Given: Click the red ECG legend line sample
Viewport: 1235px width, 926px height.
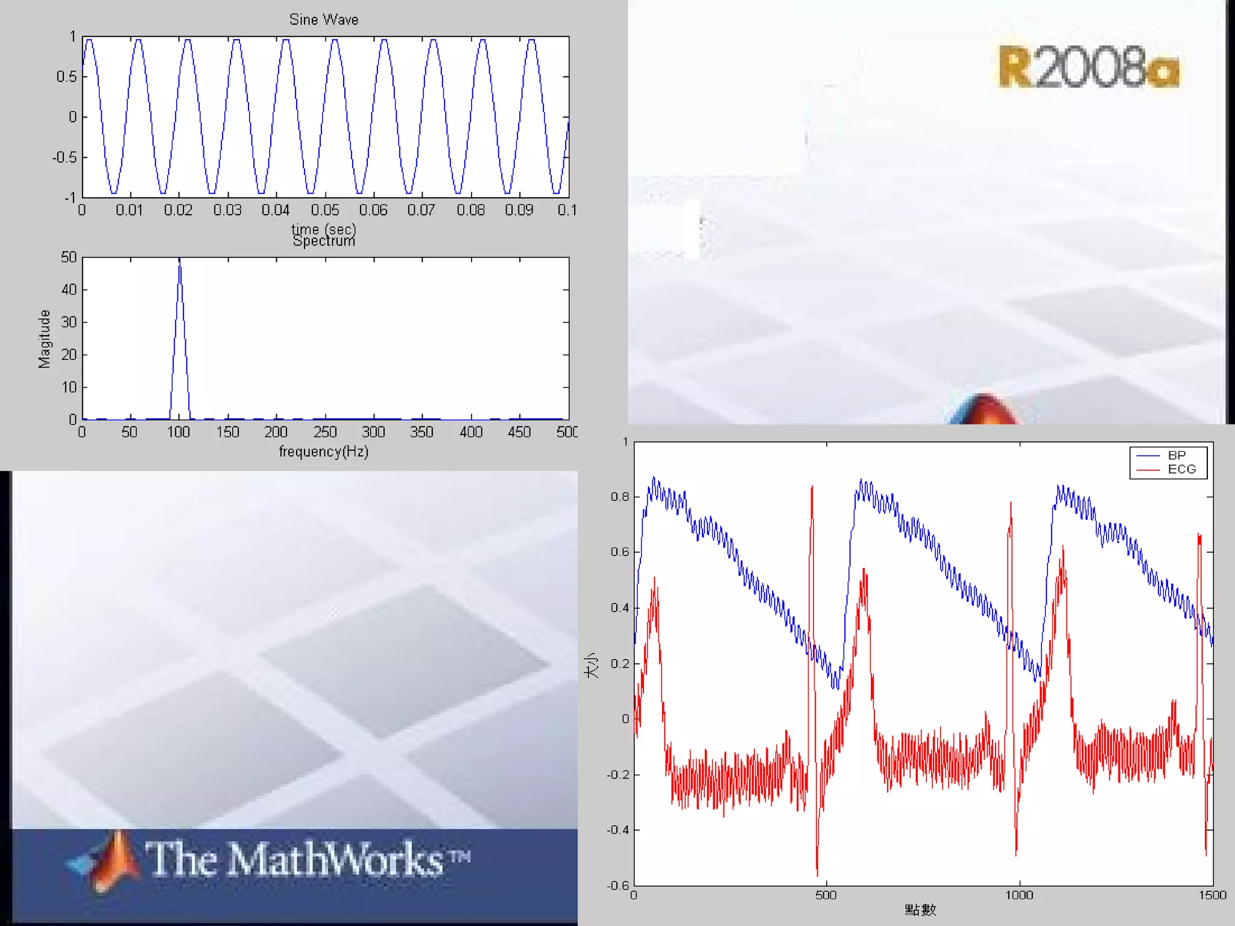Looking at the screenshot, I should coord(1148,470).
